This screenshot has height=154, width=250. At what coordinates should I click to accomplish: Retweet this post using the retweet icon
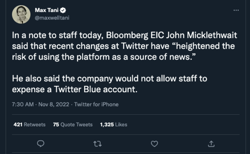pyautogui.click(x=97, y=144)
